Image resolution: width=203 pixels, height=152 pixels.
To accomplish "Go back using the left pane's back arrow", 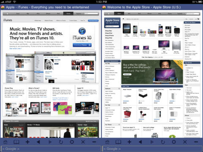I will point(38,142).
